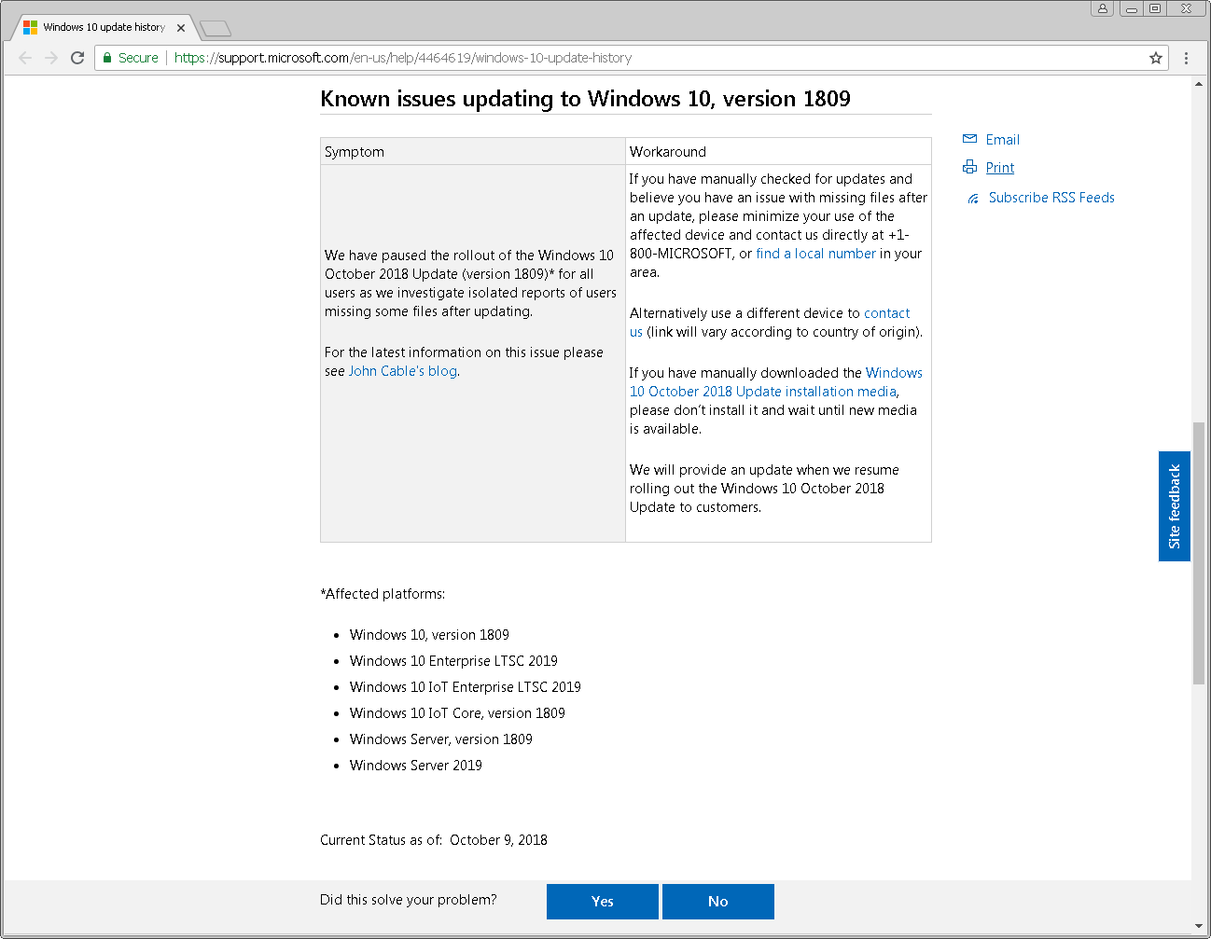
Task: Click the scrollbar down arrow
Action: (1199, 927)
